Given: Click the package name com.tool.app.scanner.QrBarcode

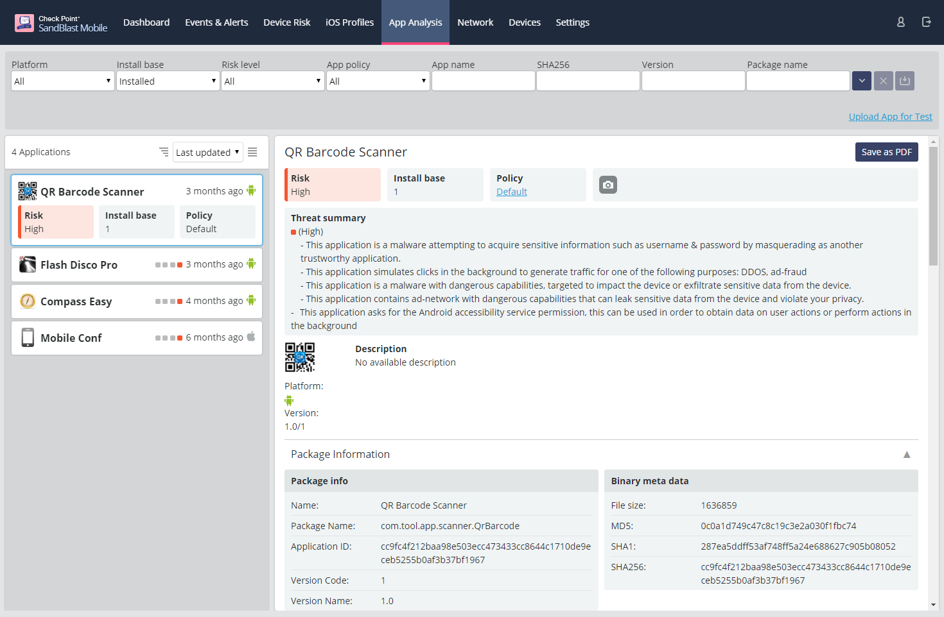Looking at the screenshot, I should tap(450, 526).
